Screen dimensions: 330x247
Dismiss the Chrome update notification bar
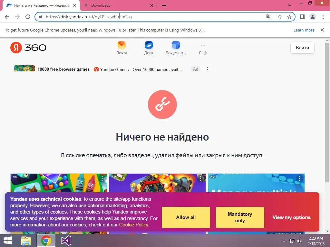click(x=322, y=30)
